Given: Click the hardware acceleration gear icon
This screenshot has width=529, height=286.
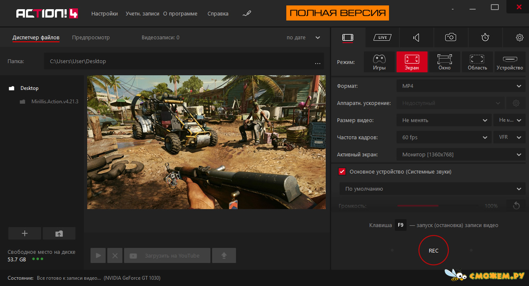Looking at the screenshot, I should pos(516,103).
